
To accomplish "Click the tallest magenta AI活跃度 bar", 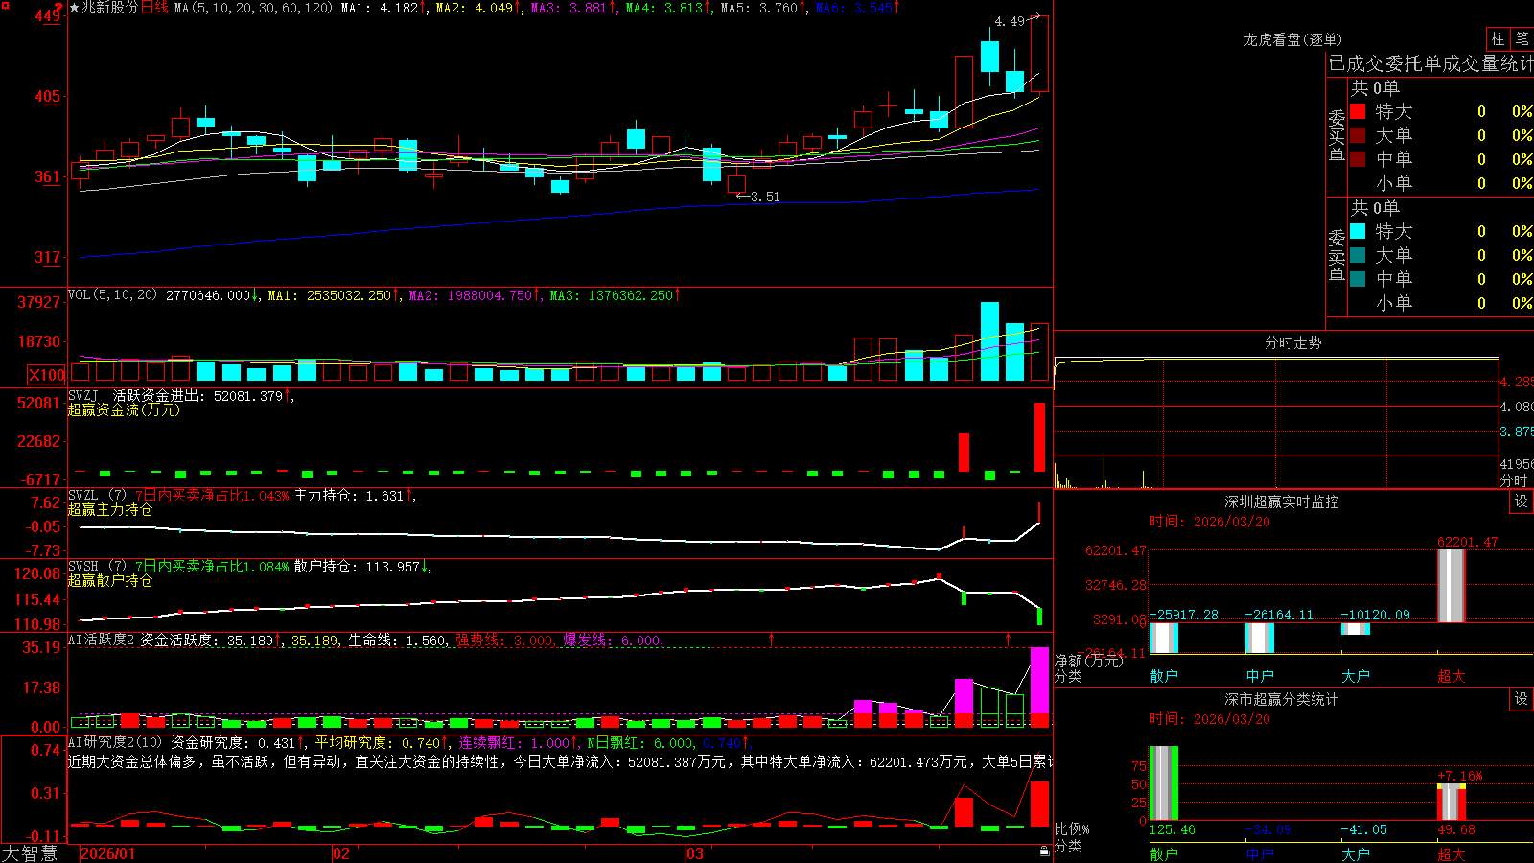I will (x=1039, y=681).
